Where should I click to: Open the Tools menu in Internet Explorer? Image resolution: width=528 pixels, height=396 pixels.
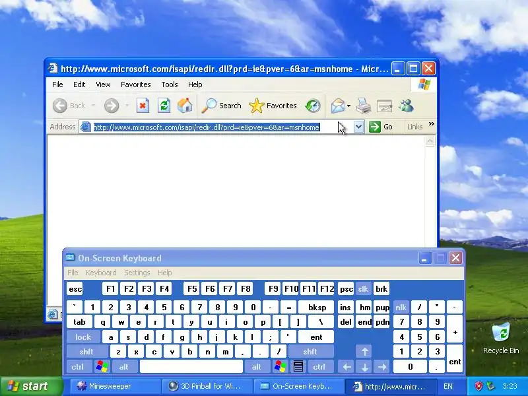pyautogui.click(x=170, y=84)
